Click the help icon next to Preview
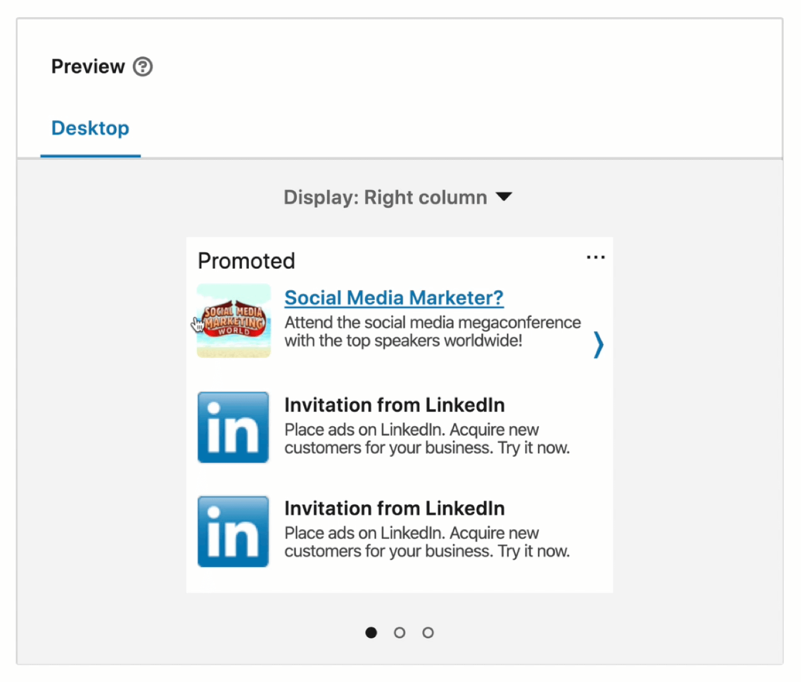801x682 pixels. point(143,66)
